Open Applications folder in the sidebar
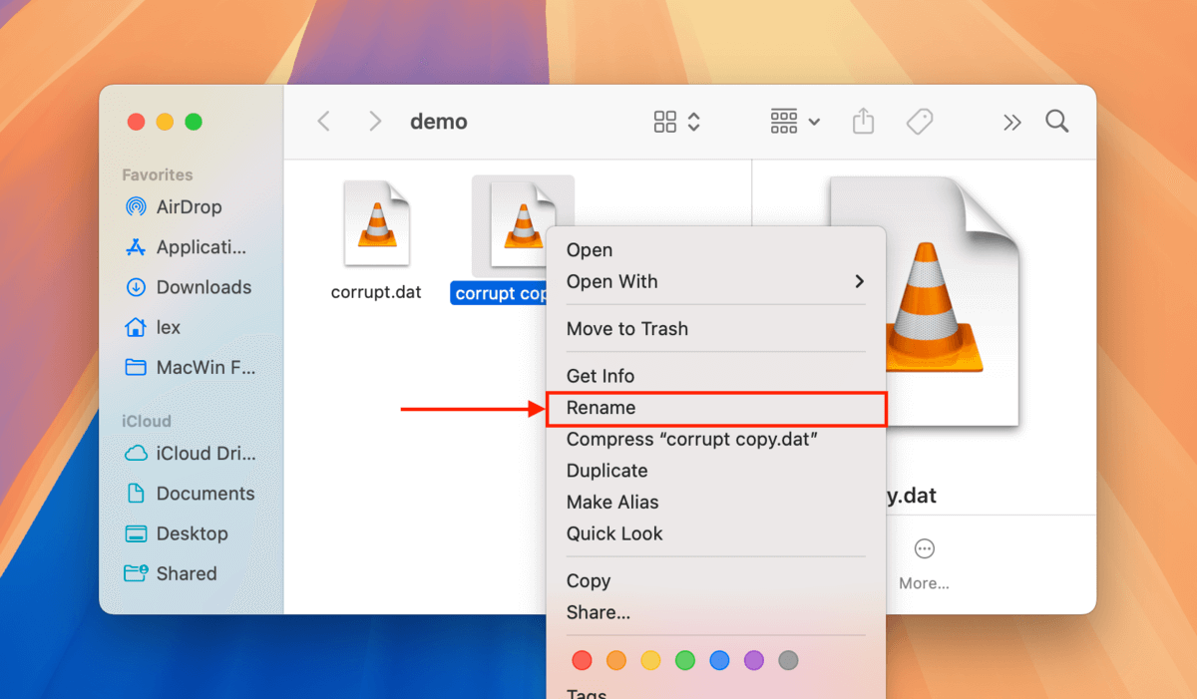The image size is (1197, 699). point(186,247)
